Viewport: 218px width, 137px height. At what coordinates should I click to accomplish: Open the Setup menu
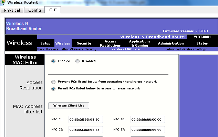tap(45, 43)
